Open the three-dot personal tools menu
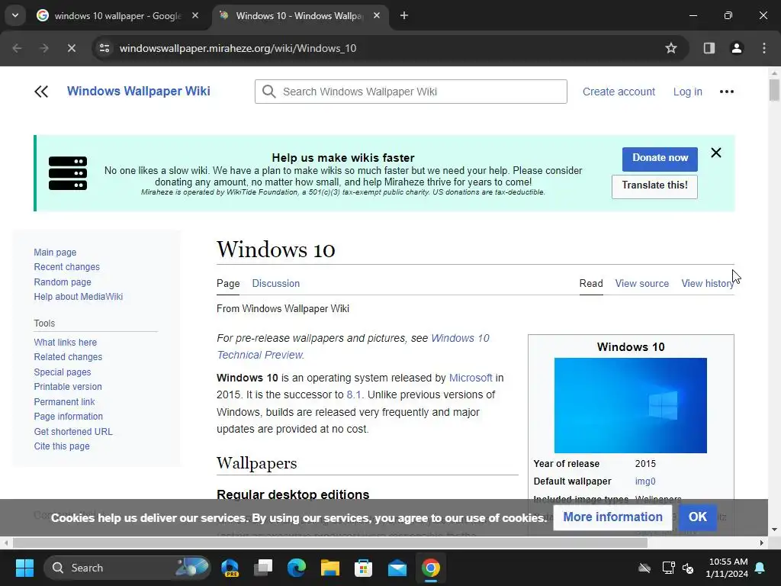781x586 pixels. click(x=727, y=92)
